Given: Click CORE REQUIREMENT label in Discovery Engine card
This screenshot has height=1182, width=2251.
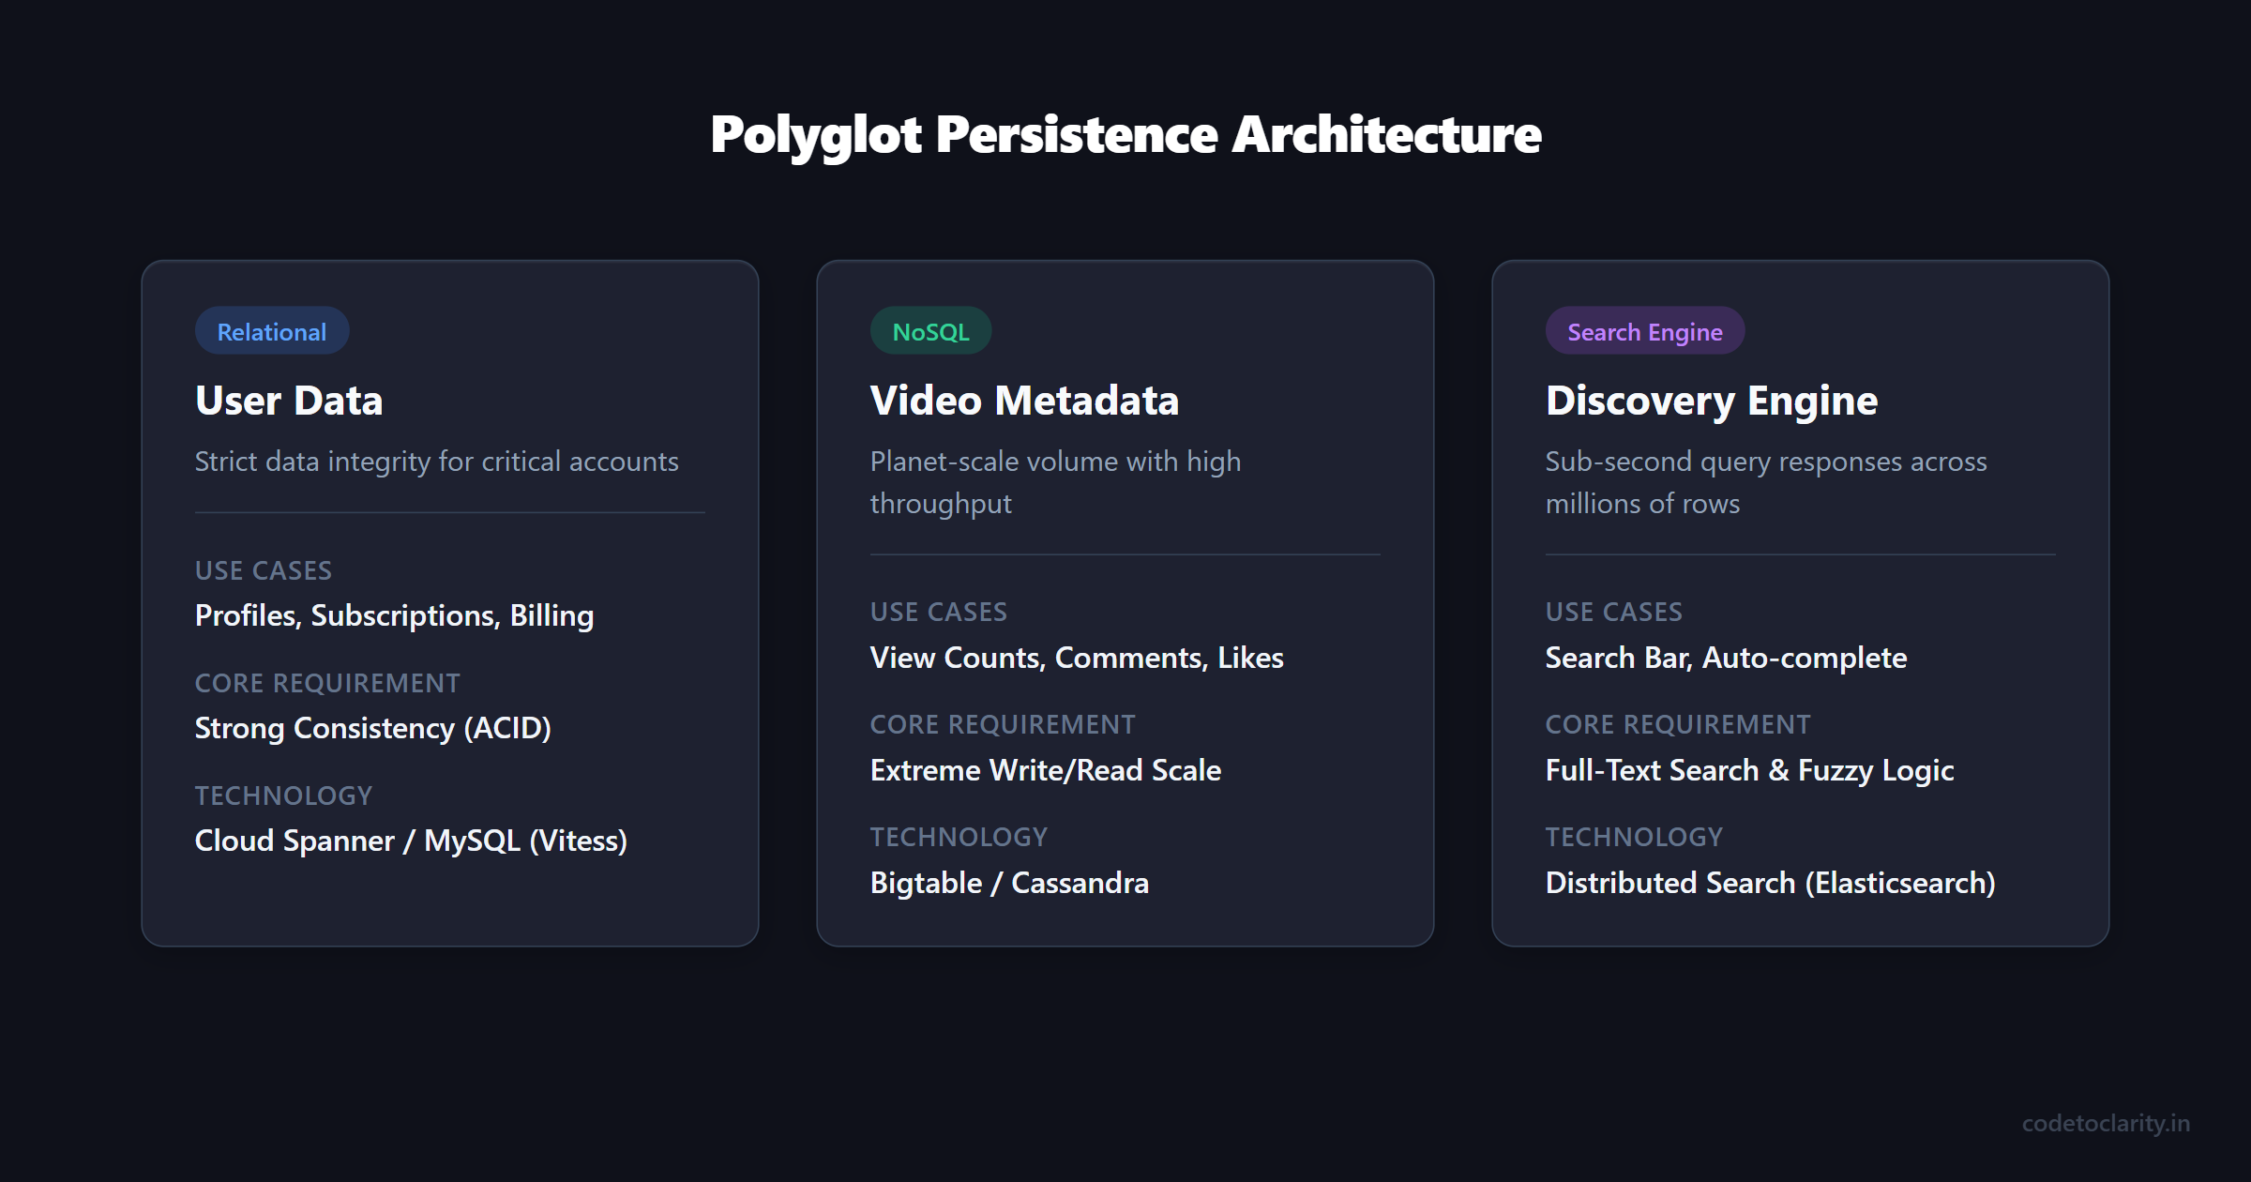Looking at the screenshot, I should tap(1678, 724).
